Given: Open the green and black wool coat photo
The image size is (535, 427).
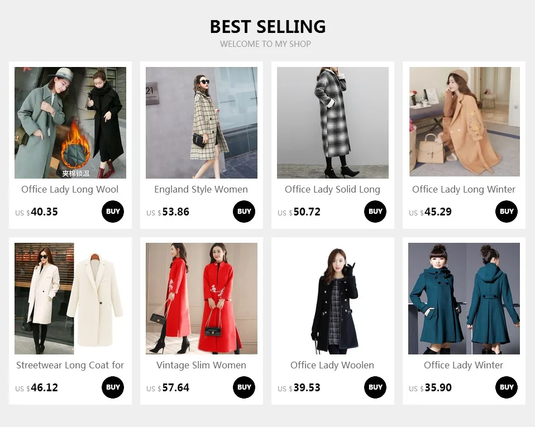Looking at the screenshot, I should click(x=70, y=123).
